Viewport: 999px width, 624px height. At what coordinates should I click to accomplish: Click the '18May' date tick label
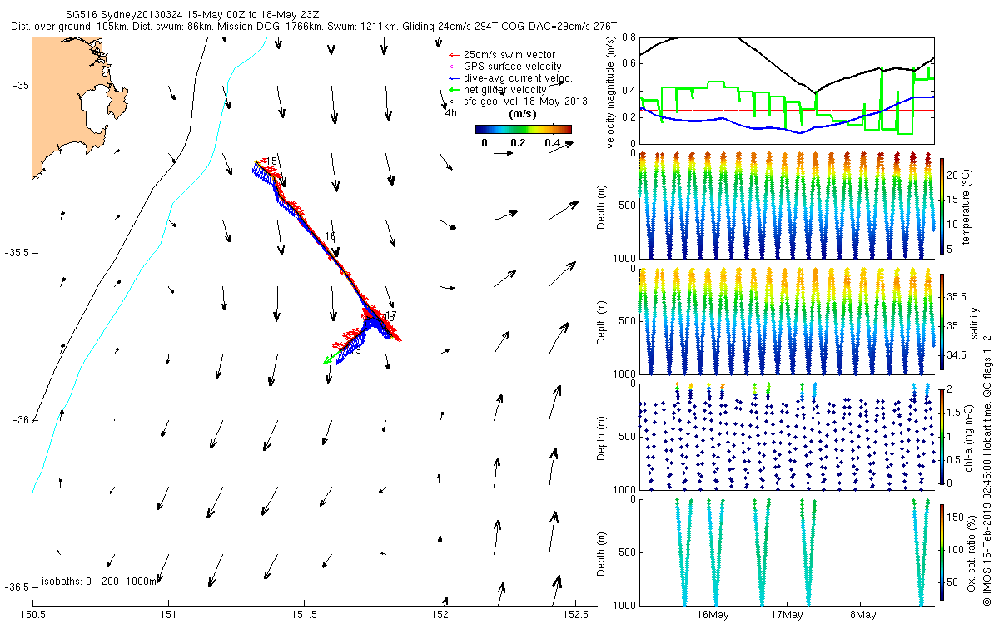pyautogui.click(x=859, y=615)
